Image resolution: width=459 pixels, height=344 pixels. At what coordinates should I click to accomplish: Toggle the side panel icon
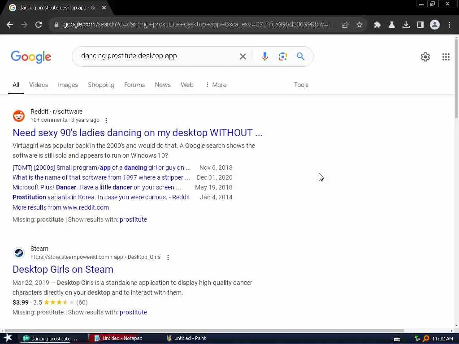pyautogui.click(x=420, y=25)
